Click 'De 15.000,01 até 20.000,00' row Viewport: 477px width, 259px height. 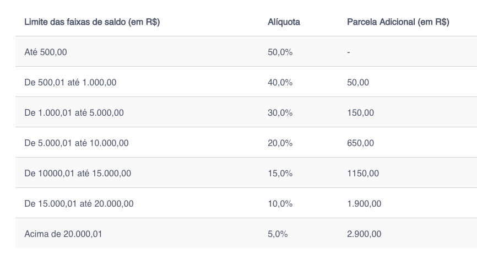246,203
